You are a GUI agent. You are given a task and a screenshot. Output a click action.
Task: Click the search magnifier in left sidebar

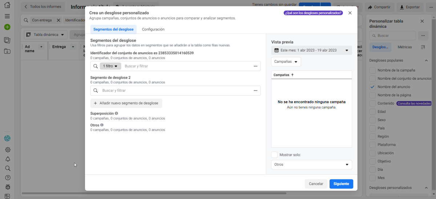tap(8, 168)
